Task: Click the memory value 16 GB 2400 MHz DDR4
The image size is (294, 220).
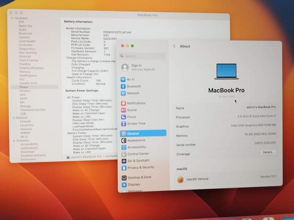Action: [260, 134]
